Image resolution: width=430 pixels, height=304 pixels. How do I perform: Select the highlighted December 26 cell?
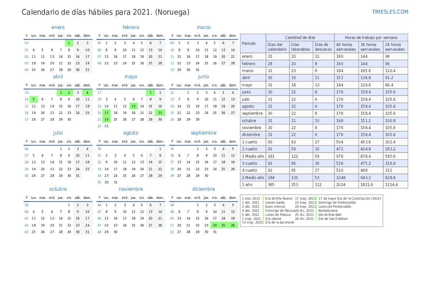click(233, 225)
